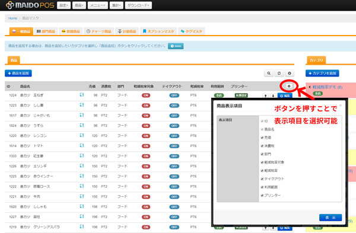Screen dimensions: 356x233
Task: Switch to the 放題商品 tab
Action: [x=71, y=31]
